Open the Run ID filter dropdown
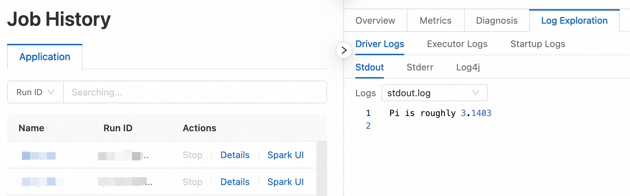 point(35,92)
